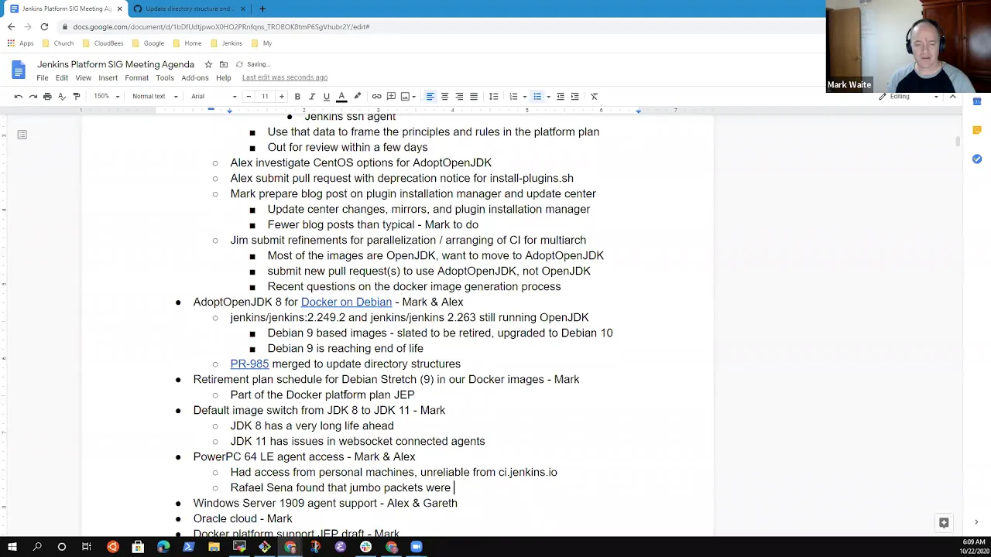
Task: Open the Help menu
Action: [223, 78]
